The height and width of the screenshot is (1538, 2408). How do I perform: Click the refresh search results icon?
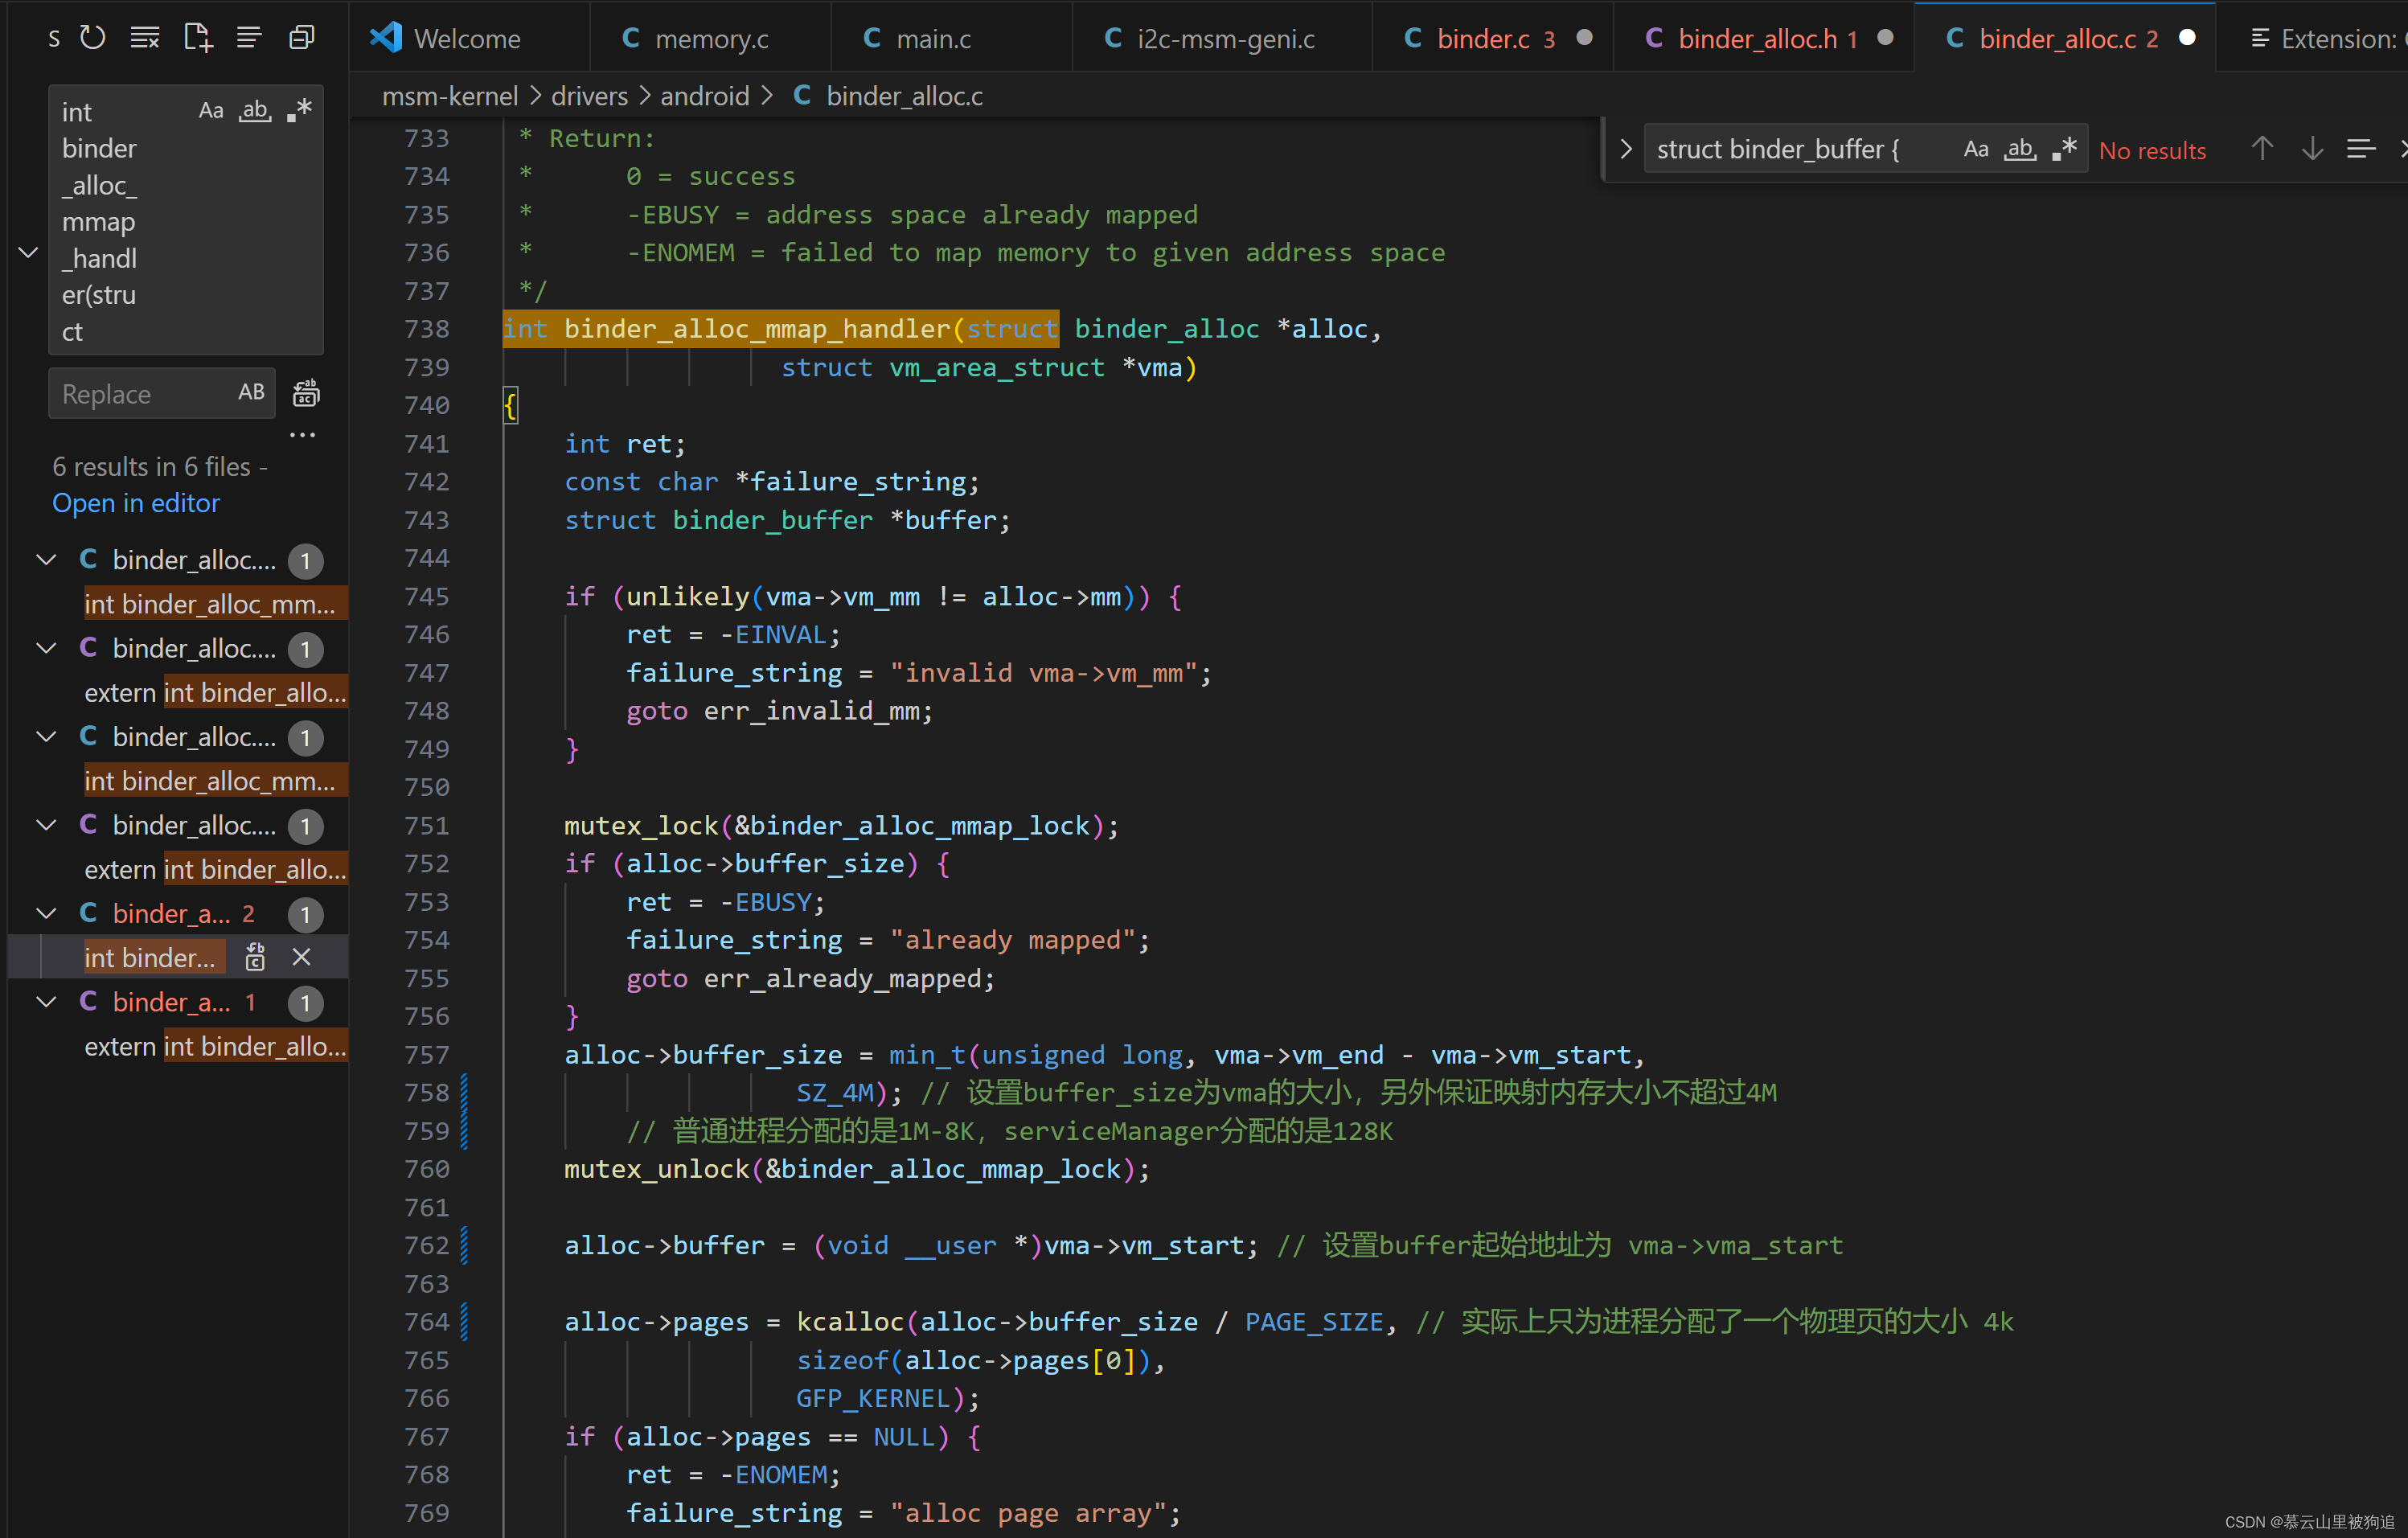(93, 38)
